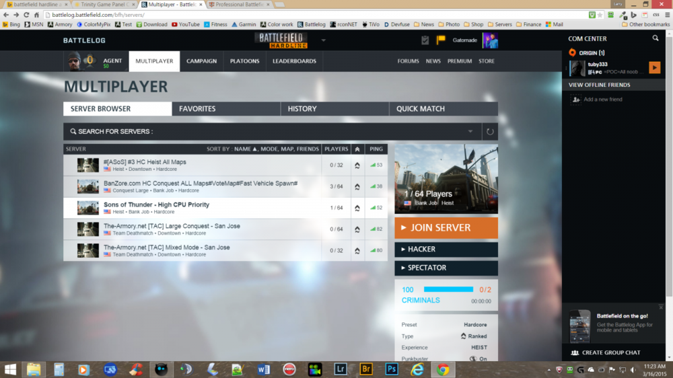The image size is (673, 378).
Task: Expand the server search filter dropdown arrow
Action: (470, 132)
